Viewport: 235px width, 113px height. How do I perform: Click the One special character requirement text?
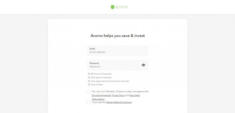tap(101, 77)
